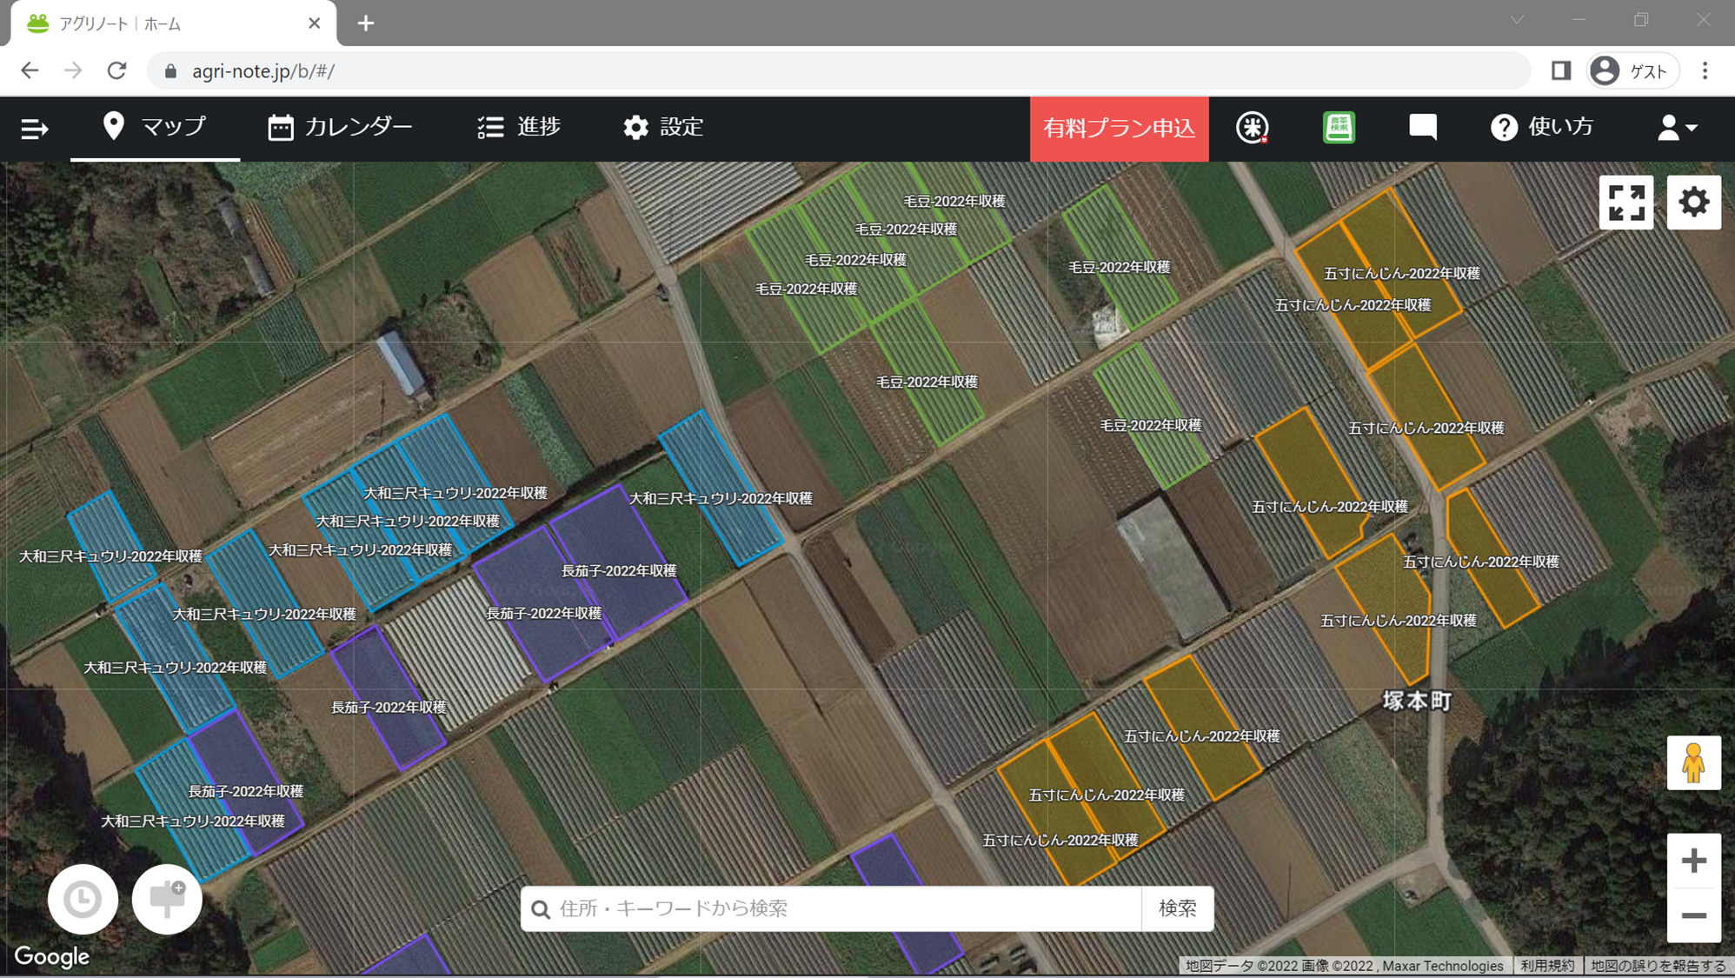Open the chat message icon
Screen dimensions: 1735x978
pyautogui.click(x=1422, y=128)
